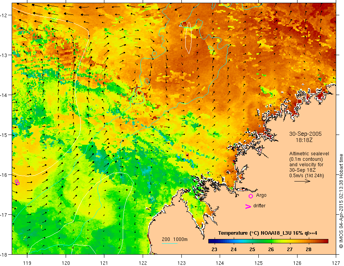Click the Argo float marker near 16°S

point(17,182)
